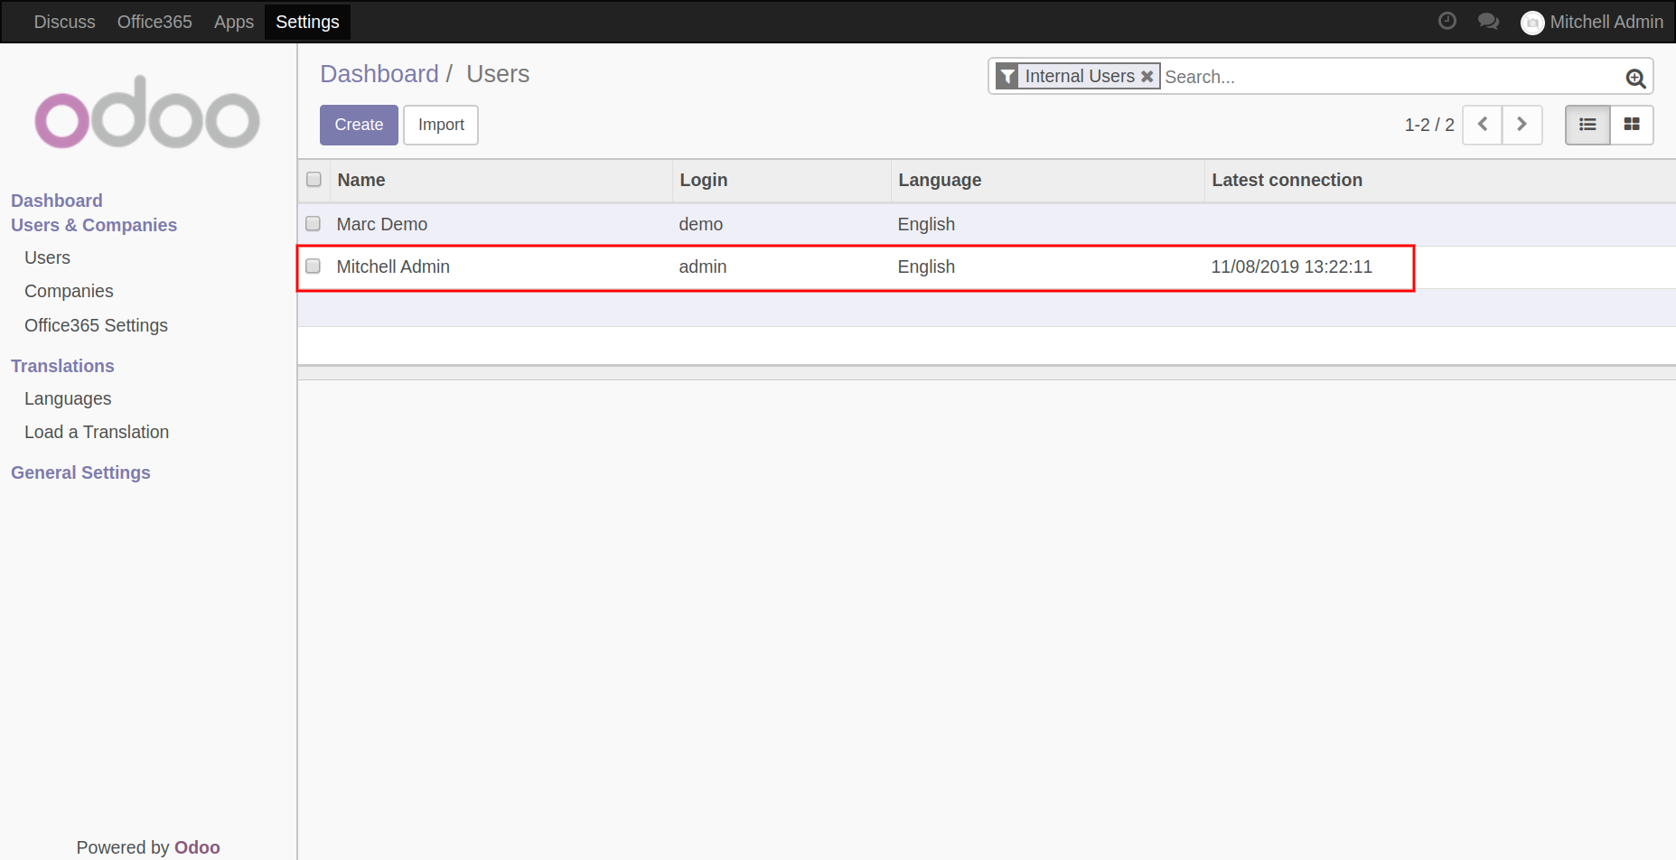
Task: Open the Apps menu
Action: coord(233,22)
